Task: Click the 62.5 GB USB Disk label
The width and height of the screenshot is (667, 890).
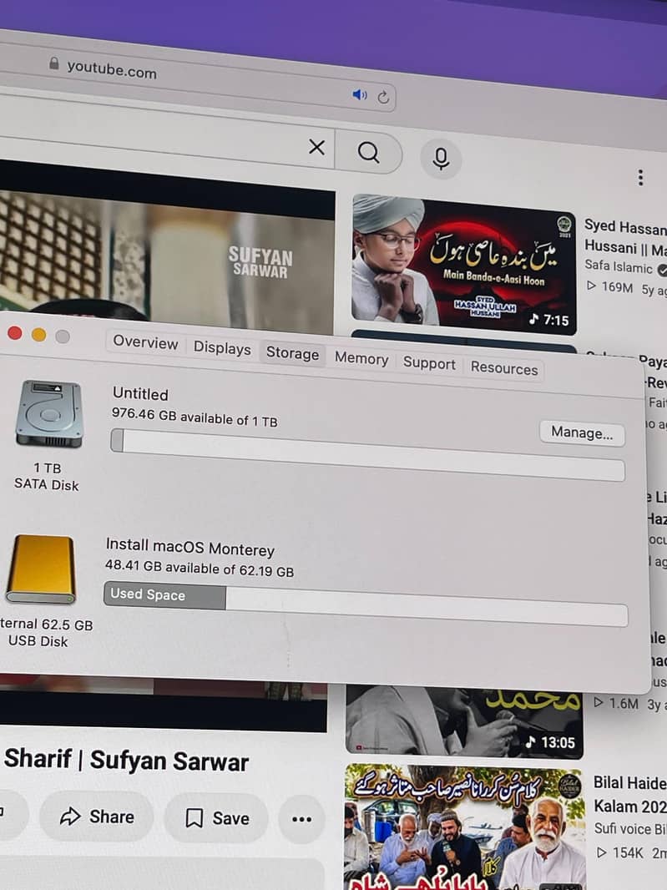Action: click(46, 632)
